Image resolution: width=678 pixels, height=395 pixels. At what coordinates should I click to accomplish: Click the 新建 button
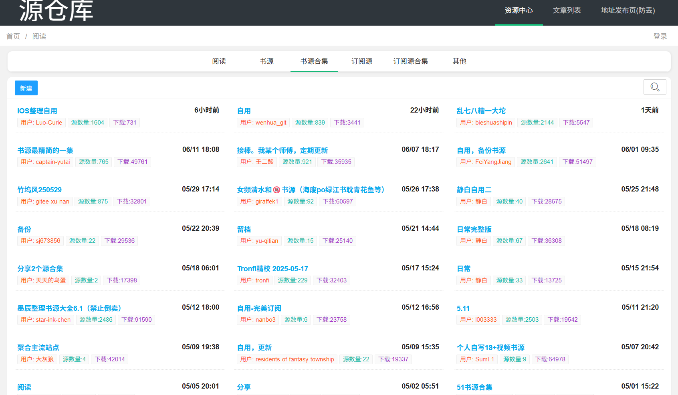(26, 88)
